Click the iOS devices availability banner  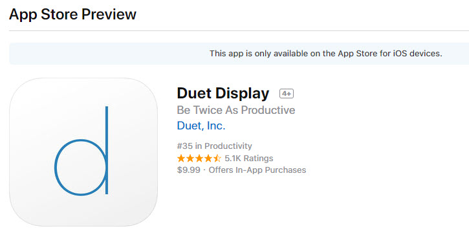pyautogui.click(x=239, y=54)
